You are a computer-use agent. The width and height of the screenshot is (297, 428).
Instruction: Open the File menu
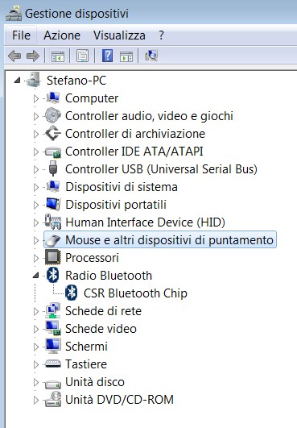[x=21, y=35]
